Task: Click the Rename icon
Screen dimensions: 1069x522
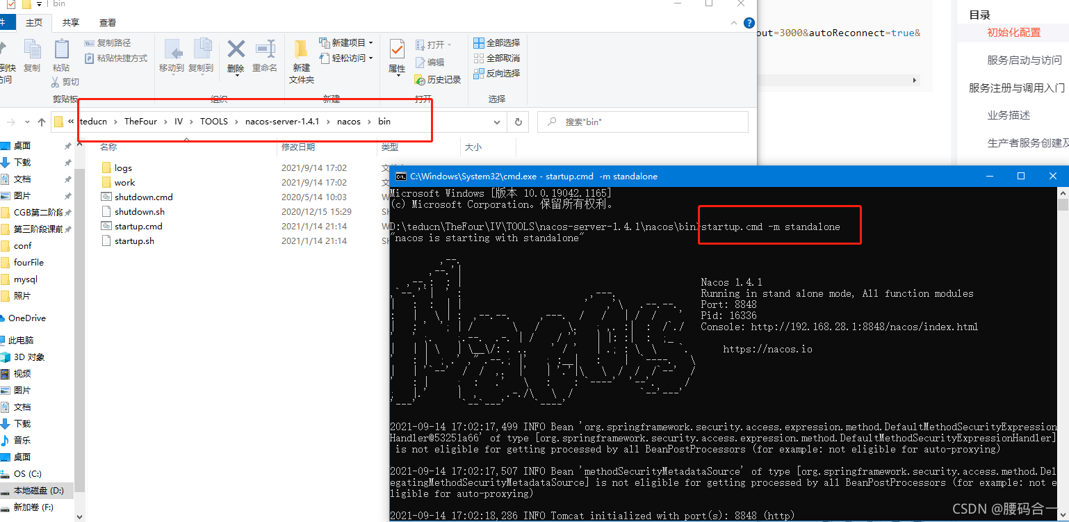Action: coord(265,55)
